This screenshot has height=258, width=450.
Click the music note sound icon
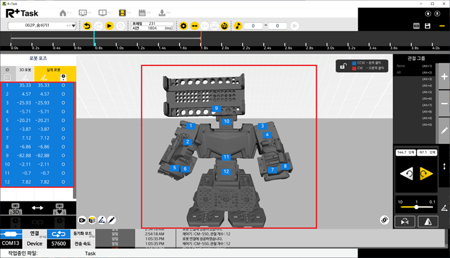coord(238,26)
